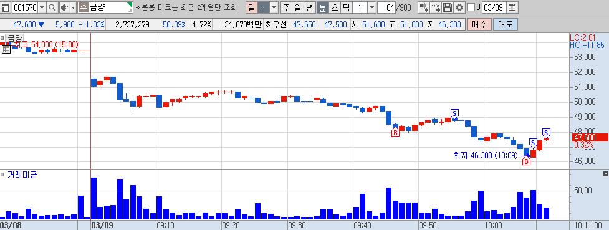The image size is (609, 230).
Task: Expand the speaker options dropdown arrow
Action: coord(73,7)
